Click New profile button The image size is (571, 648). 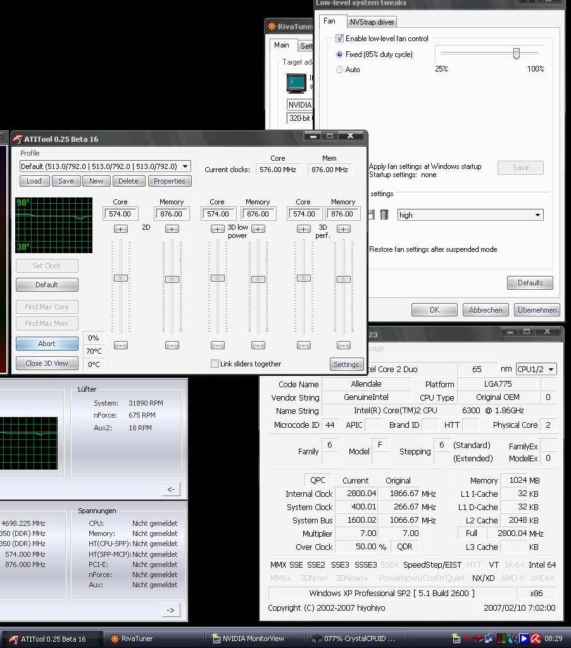point(96,181)
